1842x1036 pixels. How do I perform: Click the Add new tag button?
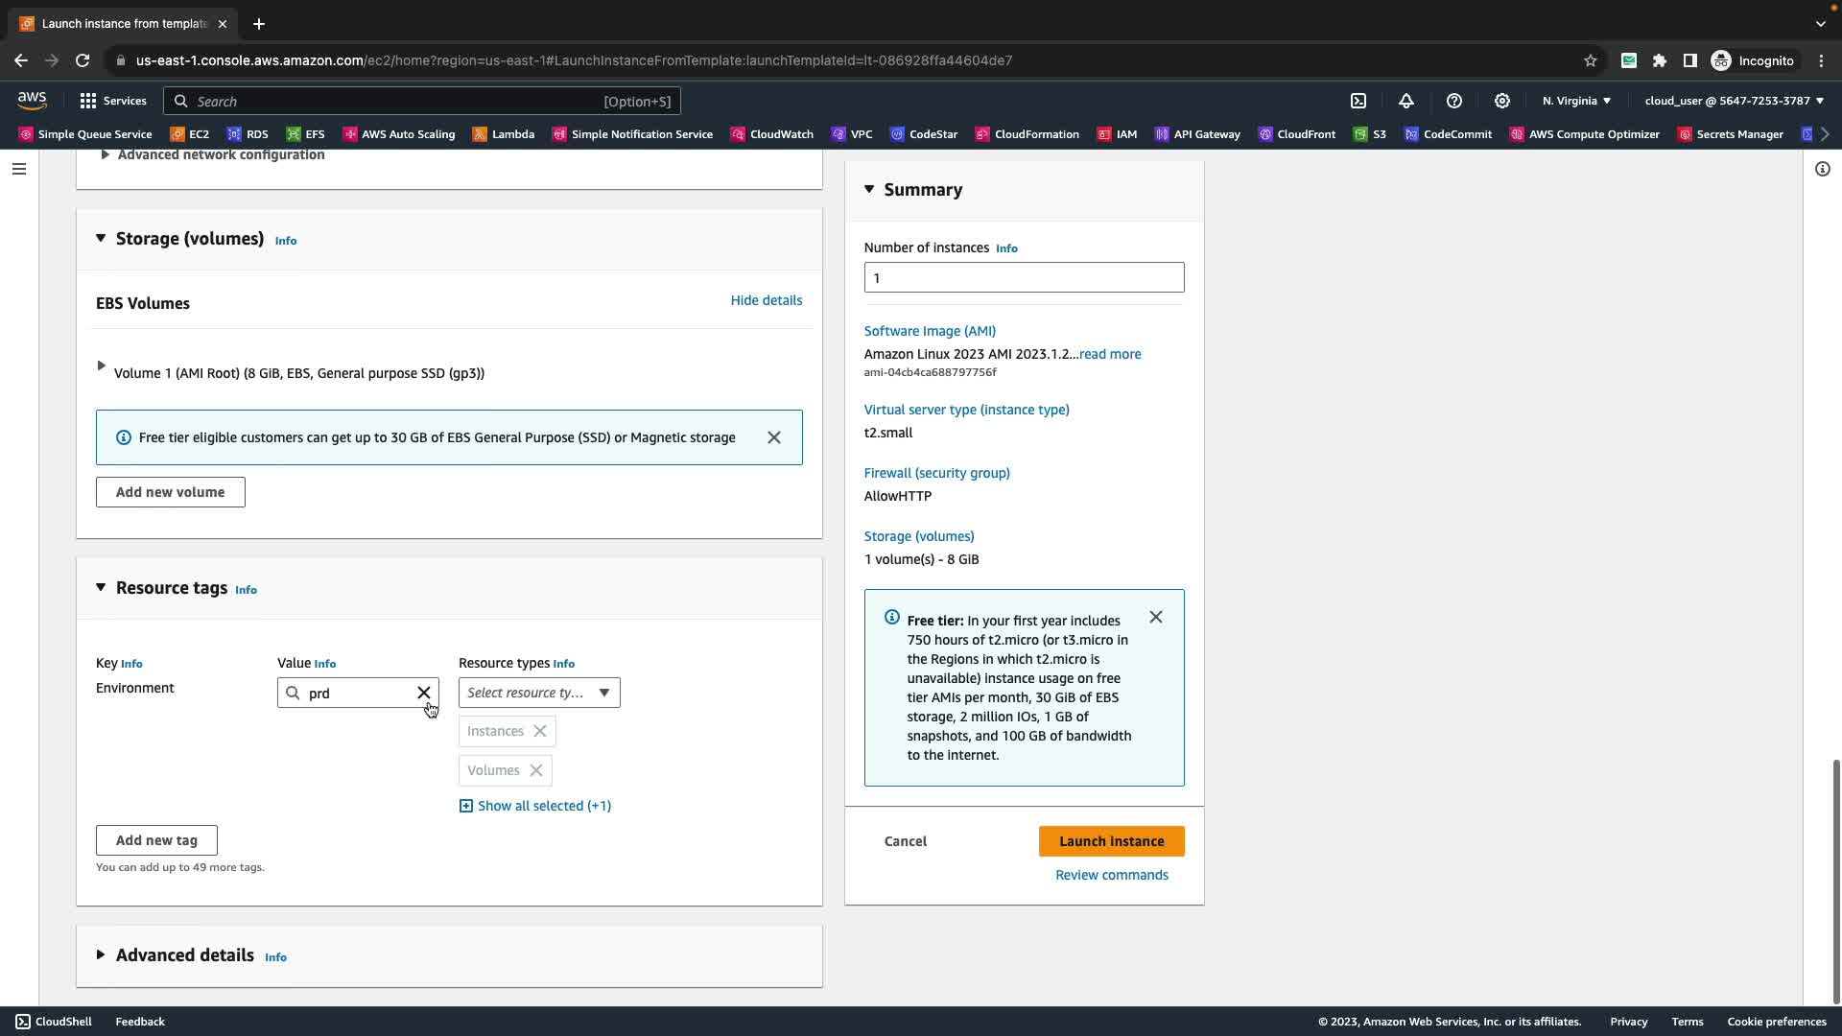(x=156, y=840)
